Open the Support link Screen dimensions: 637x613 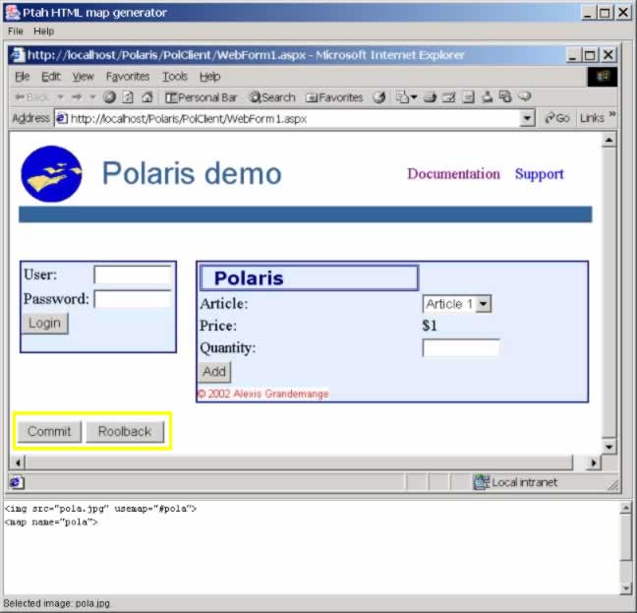click(539, 174)
